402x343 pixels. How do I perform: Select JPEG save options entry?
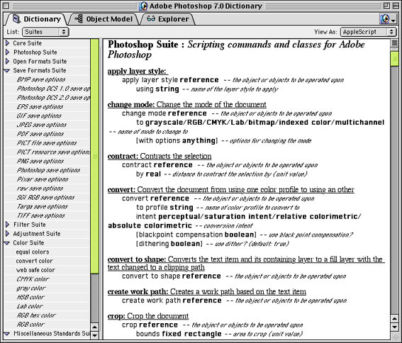[x=42, y=125]
